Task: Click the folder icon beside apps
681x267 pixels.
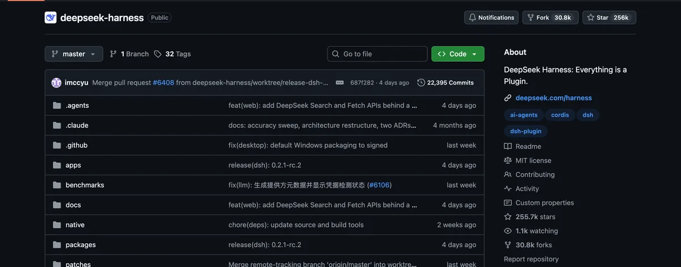Action: 57,165
